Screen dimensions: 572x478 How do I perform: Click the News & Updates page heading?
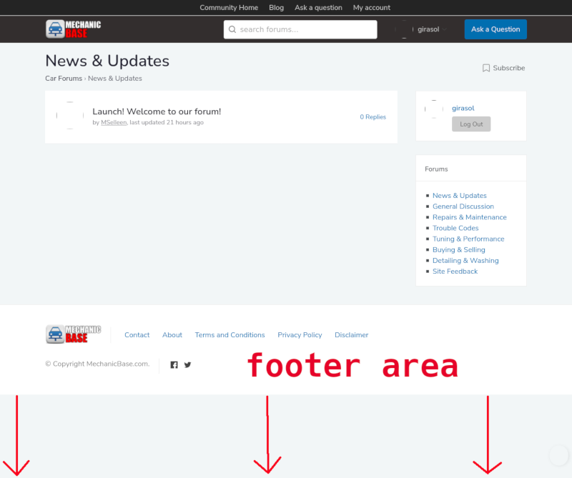(107, 61)
